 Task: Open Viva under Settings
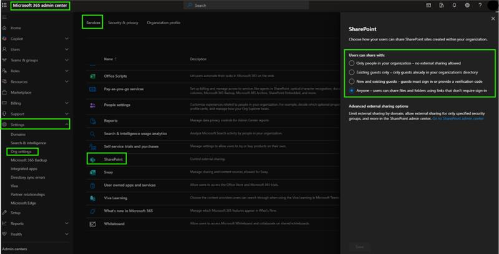pyautogui.click(x=14, y=186)
